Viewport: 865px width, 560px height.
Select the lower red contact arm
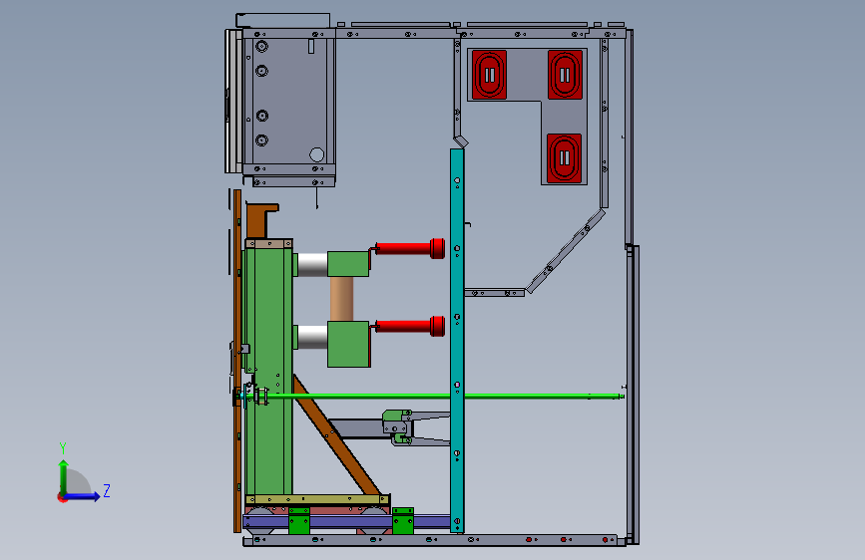[x=409, y=326]
